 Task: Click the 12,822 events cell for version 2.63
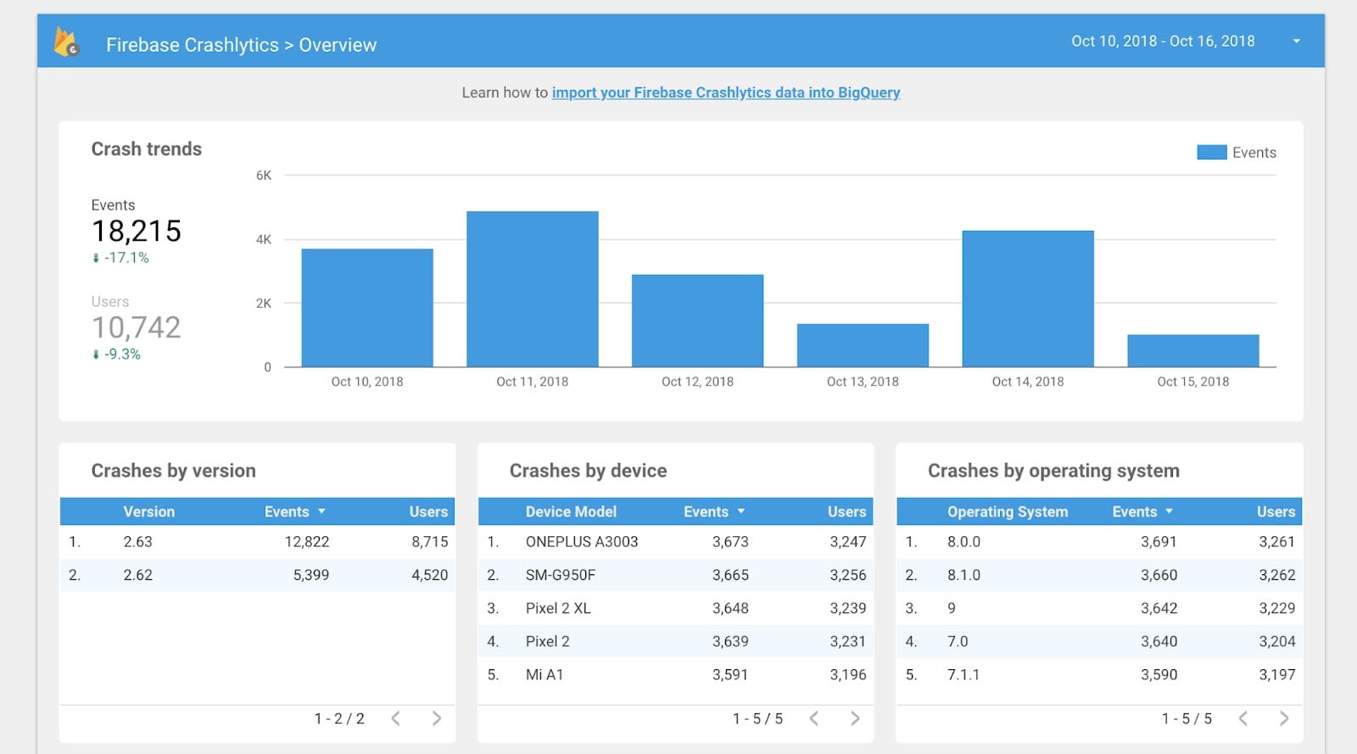point(307,541)
